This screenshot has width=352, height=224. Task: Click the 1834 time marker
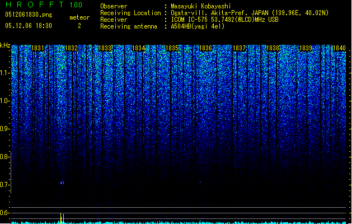click(x=139, y=48)
